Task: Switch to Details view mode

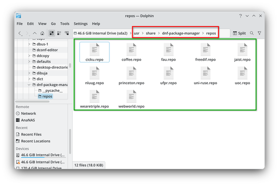Action: 67,33
